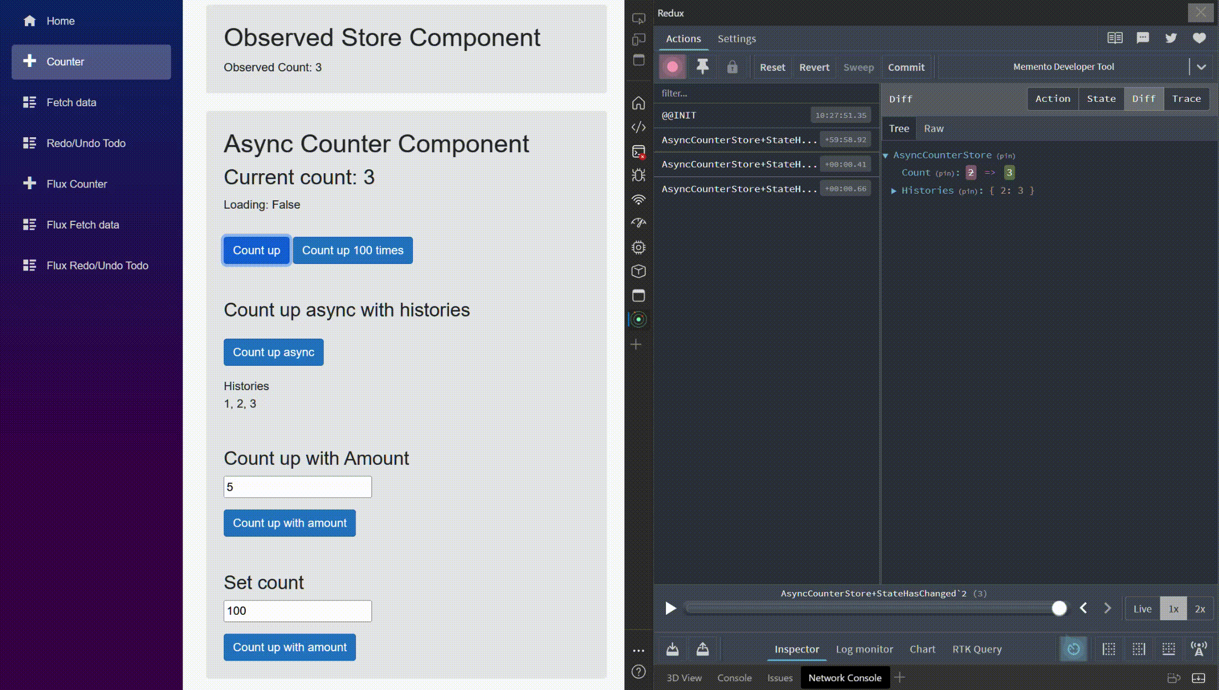Click the Count up async button
Viewport: 1219px width, 690px height.
pyautogui.click(x=273, y=352)
